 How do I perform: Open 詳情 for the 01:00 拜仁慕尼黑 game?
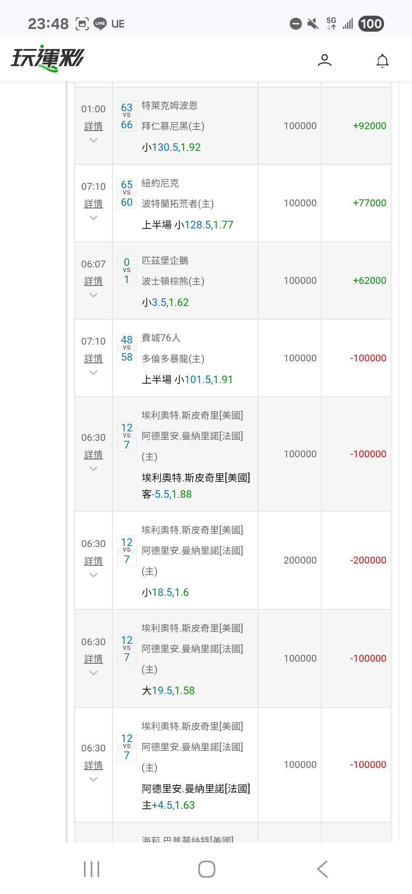click(x=93, y=126)
